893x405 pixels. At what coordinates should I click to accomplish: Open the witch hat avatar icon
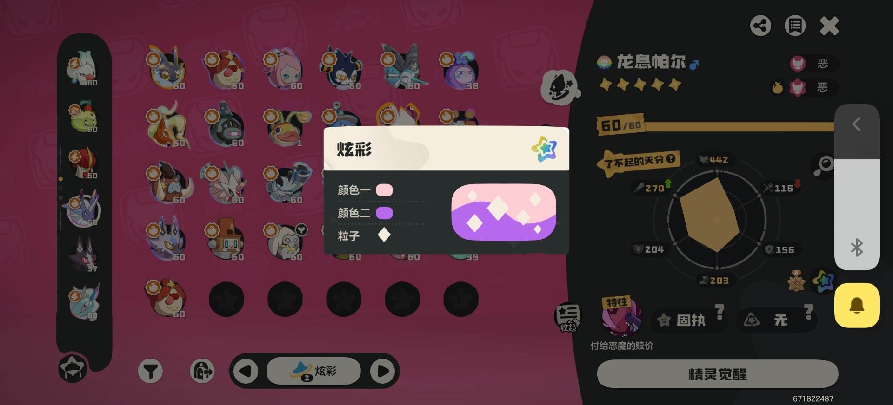point(73,368)
